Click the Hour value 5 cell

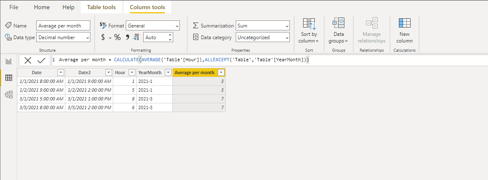(x=125, y=90)
